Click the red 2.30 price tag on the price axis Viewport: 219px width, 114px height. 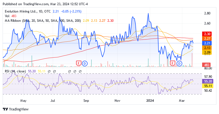point(207,34)
